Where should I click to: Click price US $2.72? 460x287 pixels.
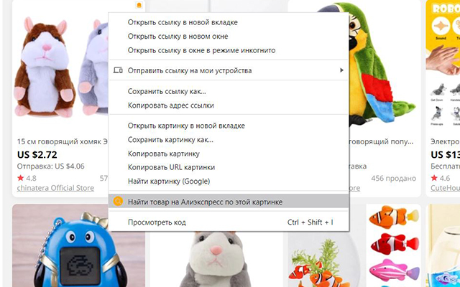(37, 155)
